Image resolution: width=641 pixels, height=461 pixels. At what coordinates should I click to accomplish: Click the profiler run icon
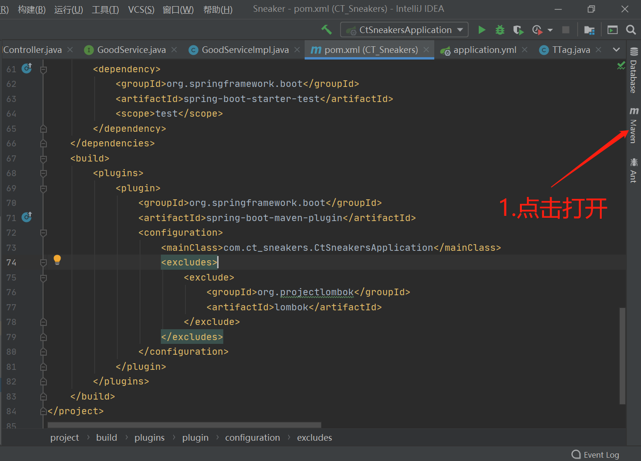click(x=537, y=30)
